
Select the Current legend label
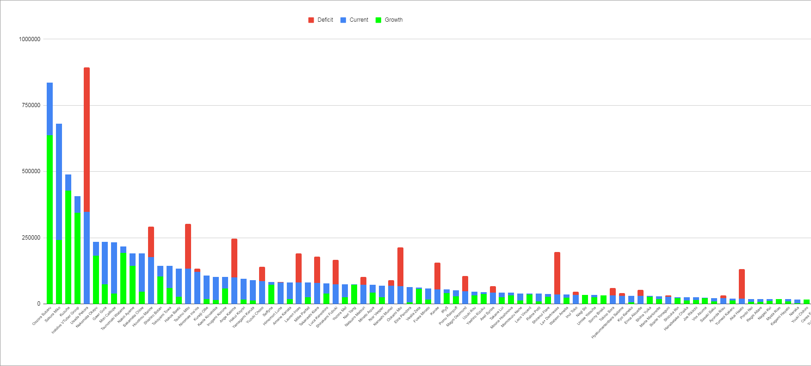(x=359, y=20)
